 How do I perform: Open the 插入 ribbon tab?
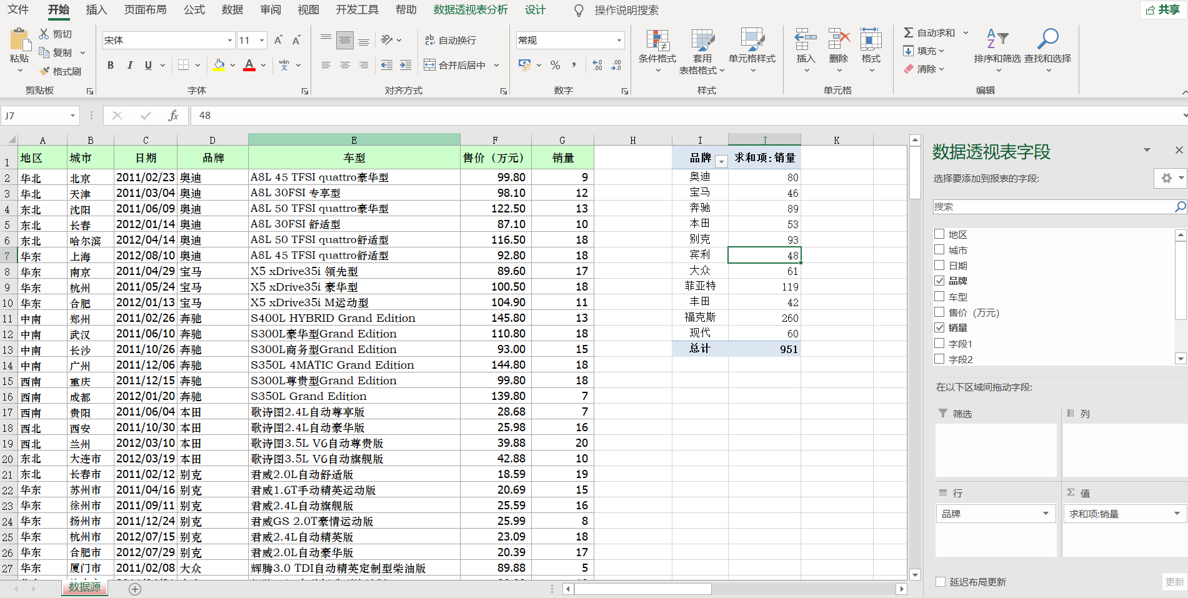pyautogui.click(x=96, y=9)
